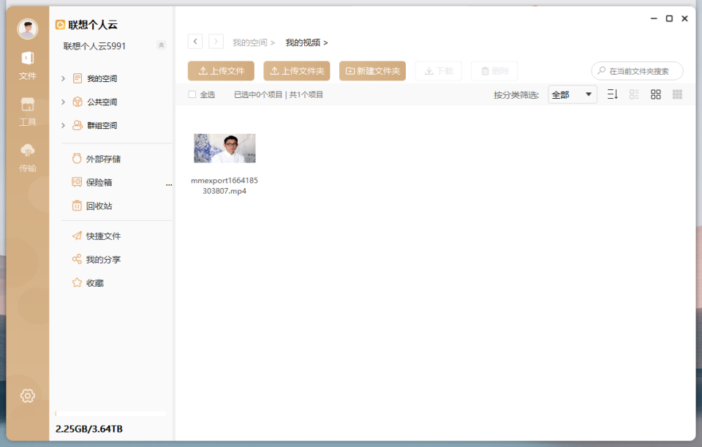Click the 上传文件 upload file button

pyautogui.click(x=221, y=71)
